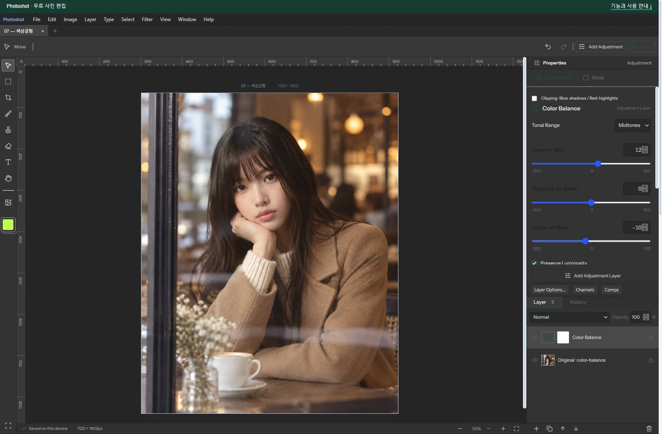
Task: Toggle visibility of Color Balance layer
Action: pyautogui.click(x=535, y=338)
